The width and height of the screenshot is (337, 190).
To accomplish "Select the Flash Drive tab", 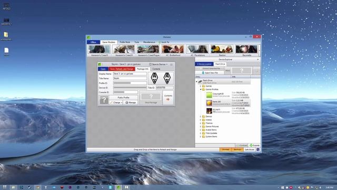I will [220, 64].
